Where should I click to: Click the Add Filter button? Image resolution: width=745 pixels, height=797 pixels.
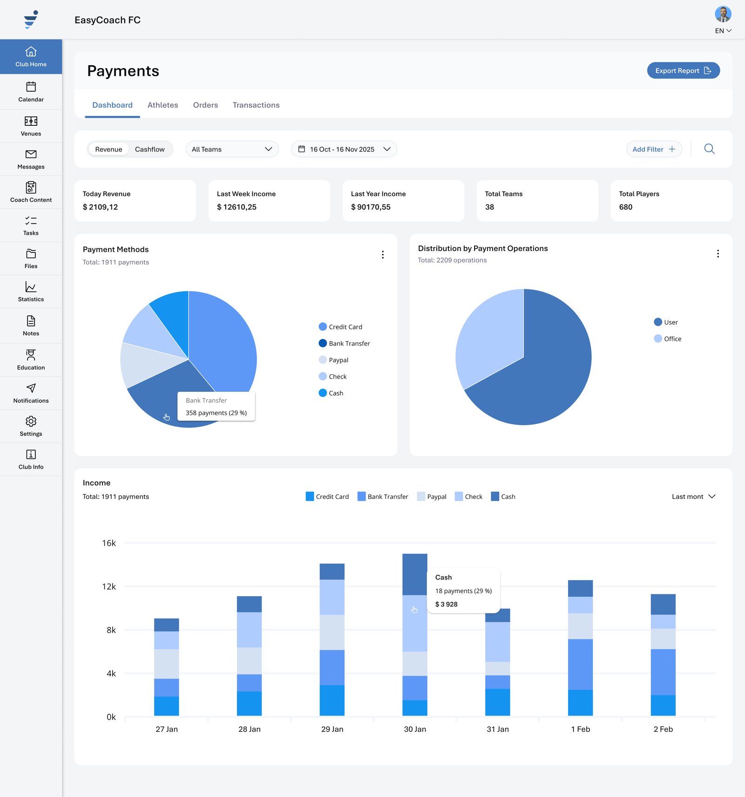(x=654, y=149)
